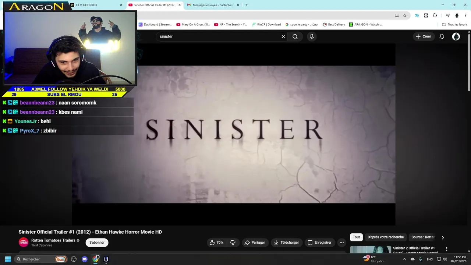Close the FILM HOORROR tab
This screenshot has width=471, height=265.
(121, 5)
